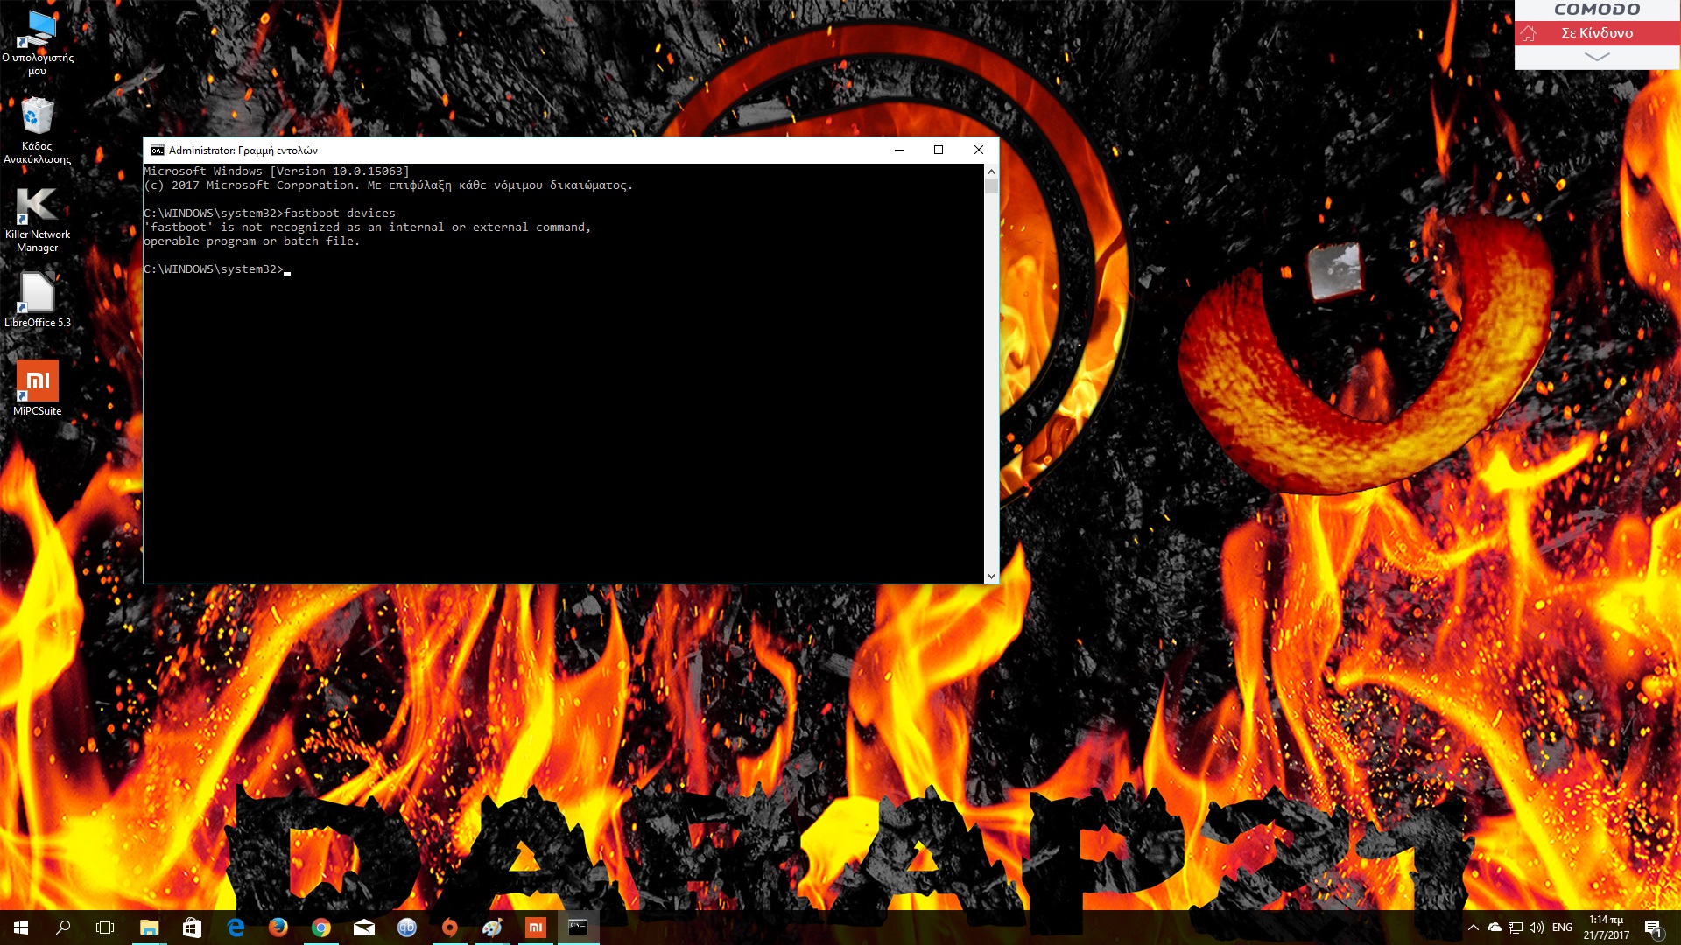Launch Firefox from the taskbar

(x=278, y=927)
